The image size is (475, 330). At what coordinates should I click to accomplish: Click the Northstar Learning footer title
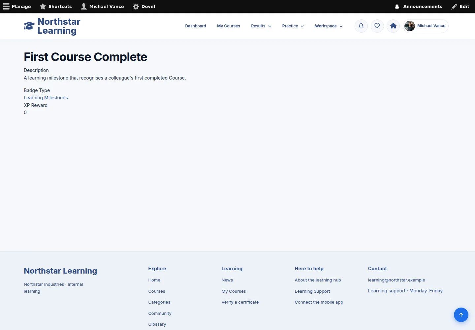coord(60,271)
